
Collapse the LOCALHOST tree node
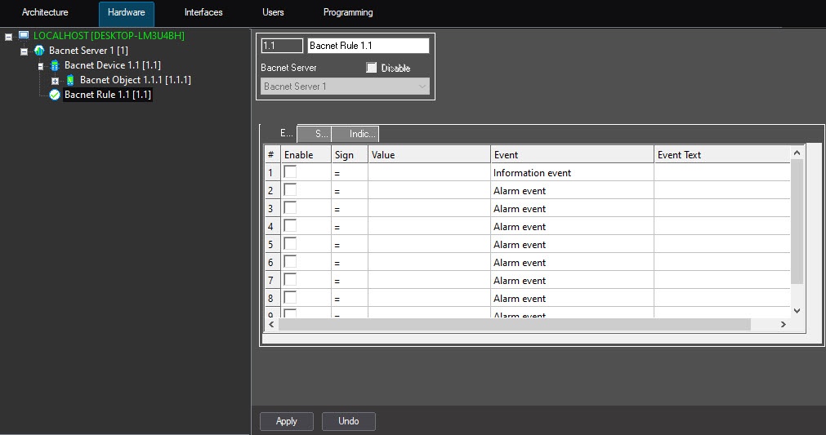coord(9,37)
